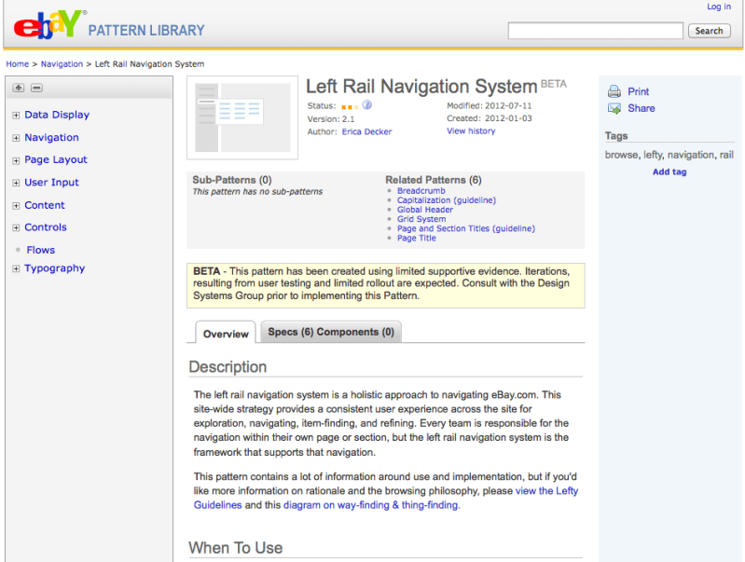The height and width of the screenshot is (562, 745).
Task: Expand the Typography tree node
Action: [x=16, y=269]
